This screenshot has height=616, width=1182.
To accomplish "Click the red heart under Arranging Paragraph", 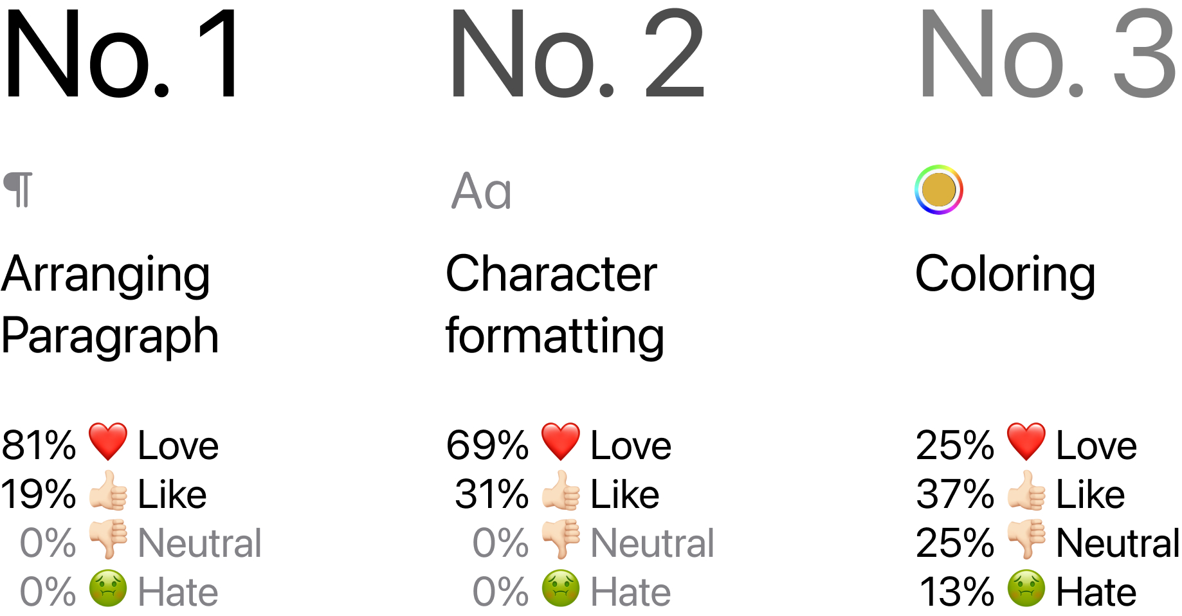I will [108, 442].
